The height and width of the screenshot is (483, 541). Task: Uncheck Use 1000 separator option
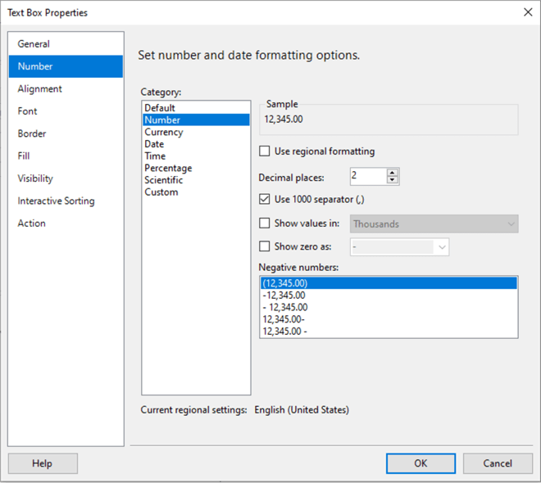click(265, 199)
